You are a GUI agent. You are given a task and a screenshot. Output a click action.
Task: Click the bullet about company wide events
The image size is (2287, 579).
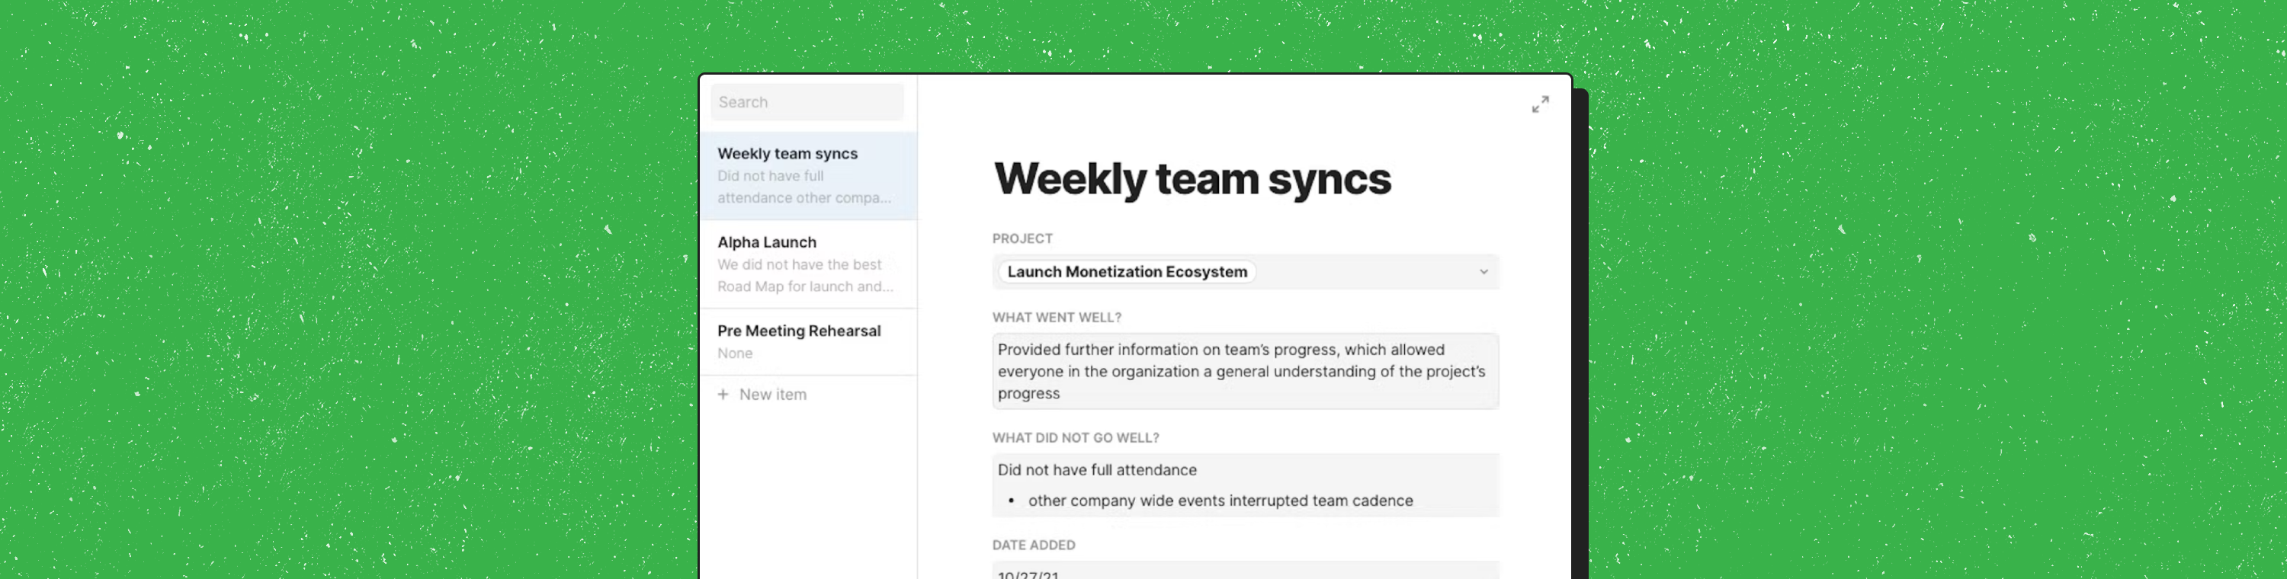(1220, 501)
